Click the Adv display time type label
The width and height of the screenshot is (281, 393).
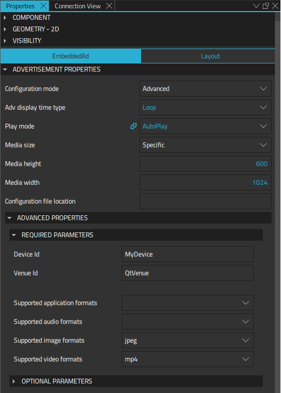35,108
